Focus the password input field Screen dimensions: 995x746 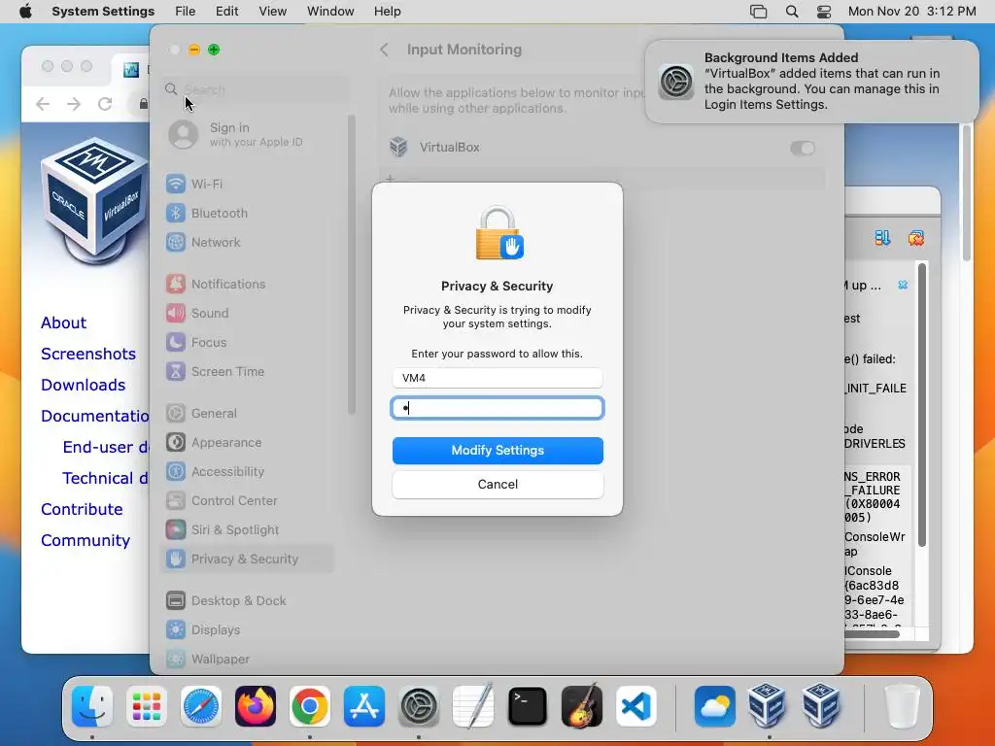pyautogui.click(x=497, y=408)
